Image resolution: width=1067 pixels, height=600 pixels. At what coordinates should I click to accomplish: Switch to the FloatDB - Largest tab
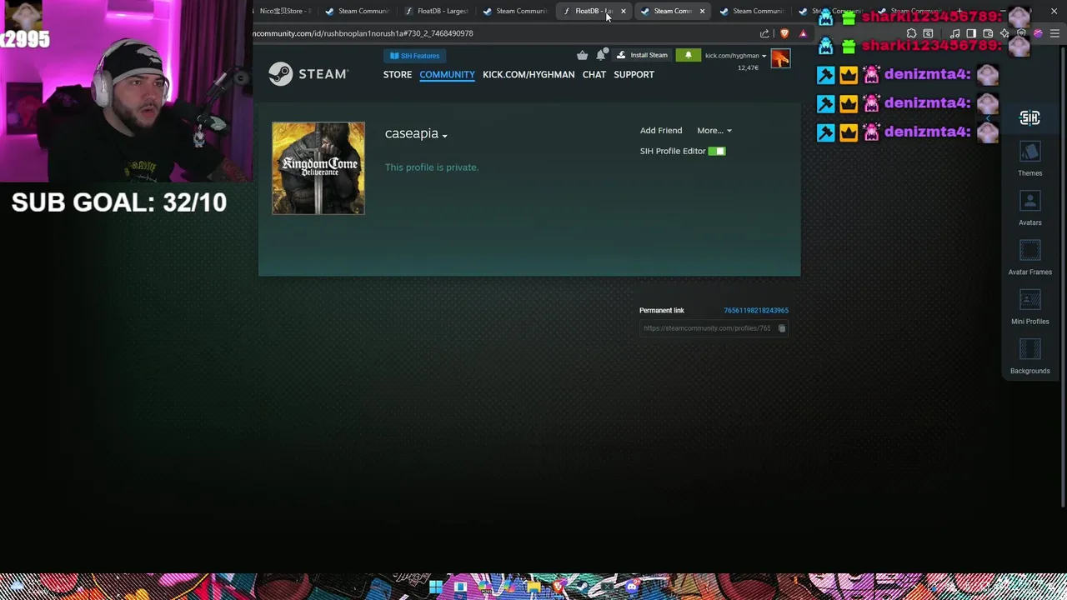click(438, 11)
